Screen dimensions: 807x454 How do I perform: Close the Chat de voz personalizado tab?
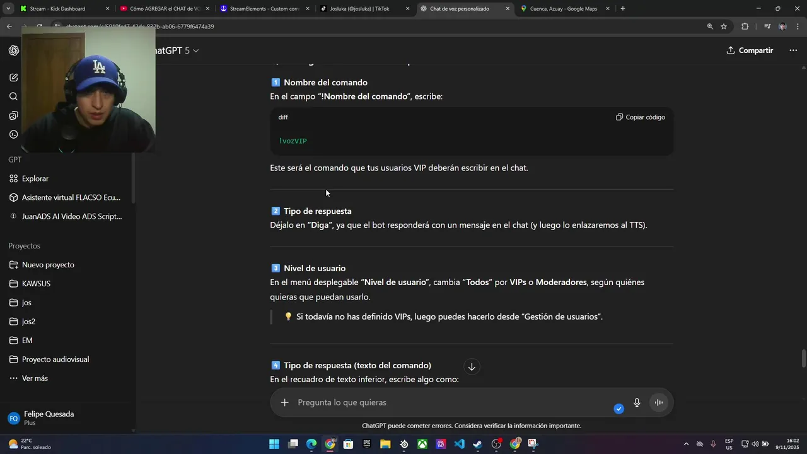(508, 9)
